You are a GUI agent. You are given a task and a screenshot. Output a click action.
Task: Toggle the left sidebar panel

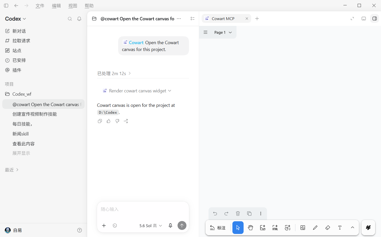[x=6, y=6]
